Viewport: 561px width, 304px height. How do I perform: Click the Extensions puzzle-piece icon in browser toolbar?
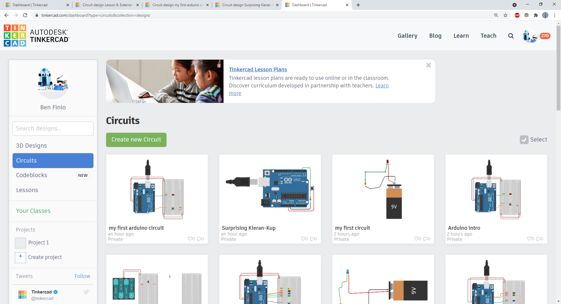point(536,15)
